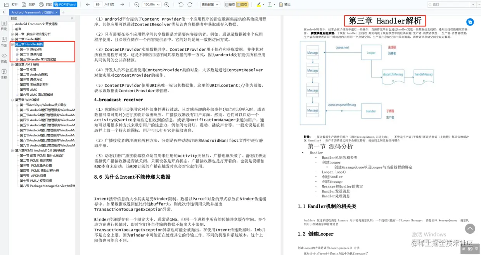Collapse the sidebar with the tab-bar arrow
The height and width of the screenshot is (255, 481).
pyautogui.click(x=4, y=12)
